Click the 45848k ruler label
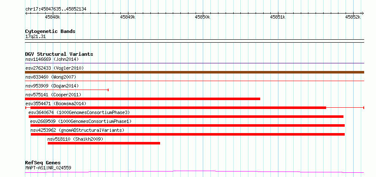 pos(52,17)
